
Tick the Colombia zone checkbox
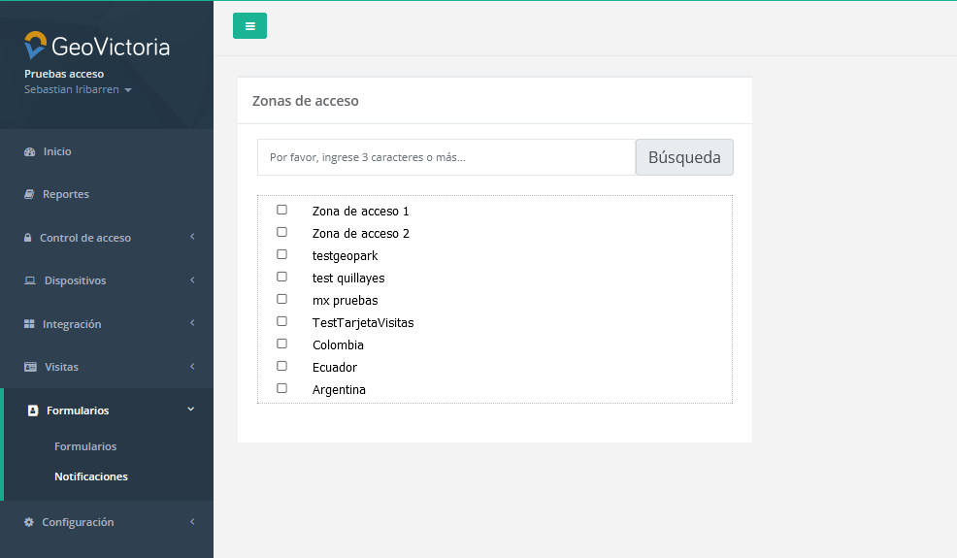(282, 344)
